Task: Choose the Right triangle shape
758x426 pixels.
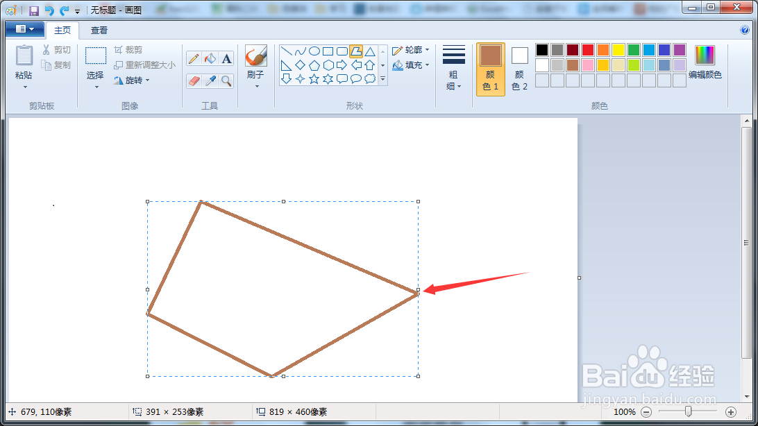Action: pos(286,65)
